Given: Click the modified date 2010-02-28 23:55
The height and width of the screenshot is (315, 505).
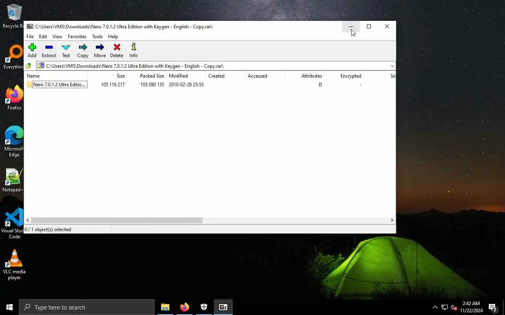Looking at the screenshot, I should (186, 85).
